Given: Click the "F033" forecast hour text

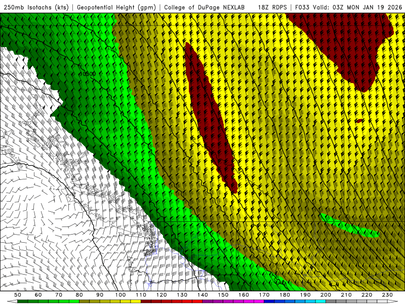Looking at the screenshot, I should (302, 7).
